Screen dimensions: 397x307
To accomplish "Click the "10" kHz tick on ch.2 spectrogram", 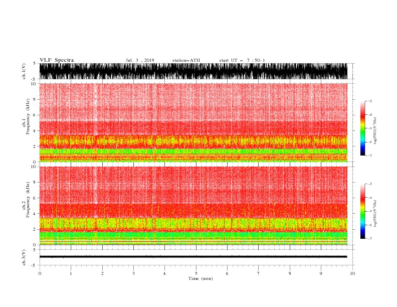I will pyautogui.click(x=34, y=167).
